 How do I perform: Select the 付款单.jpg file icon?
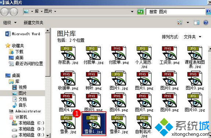tap(93, 53)
